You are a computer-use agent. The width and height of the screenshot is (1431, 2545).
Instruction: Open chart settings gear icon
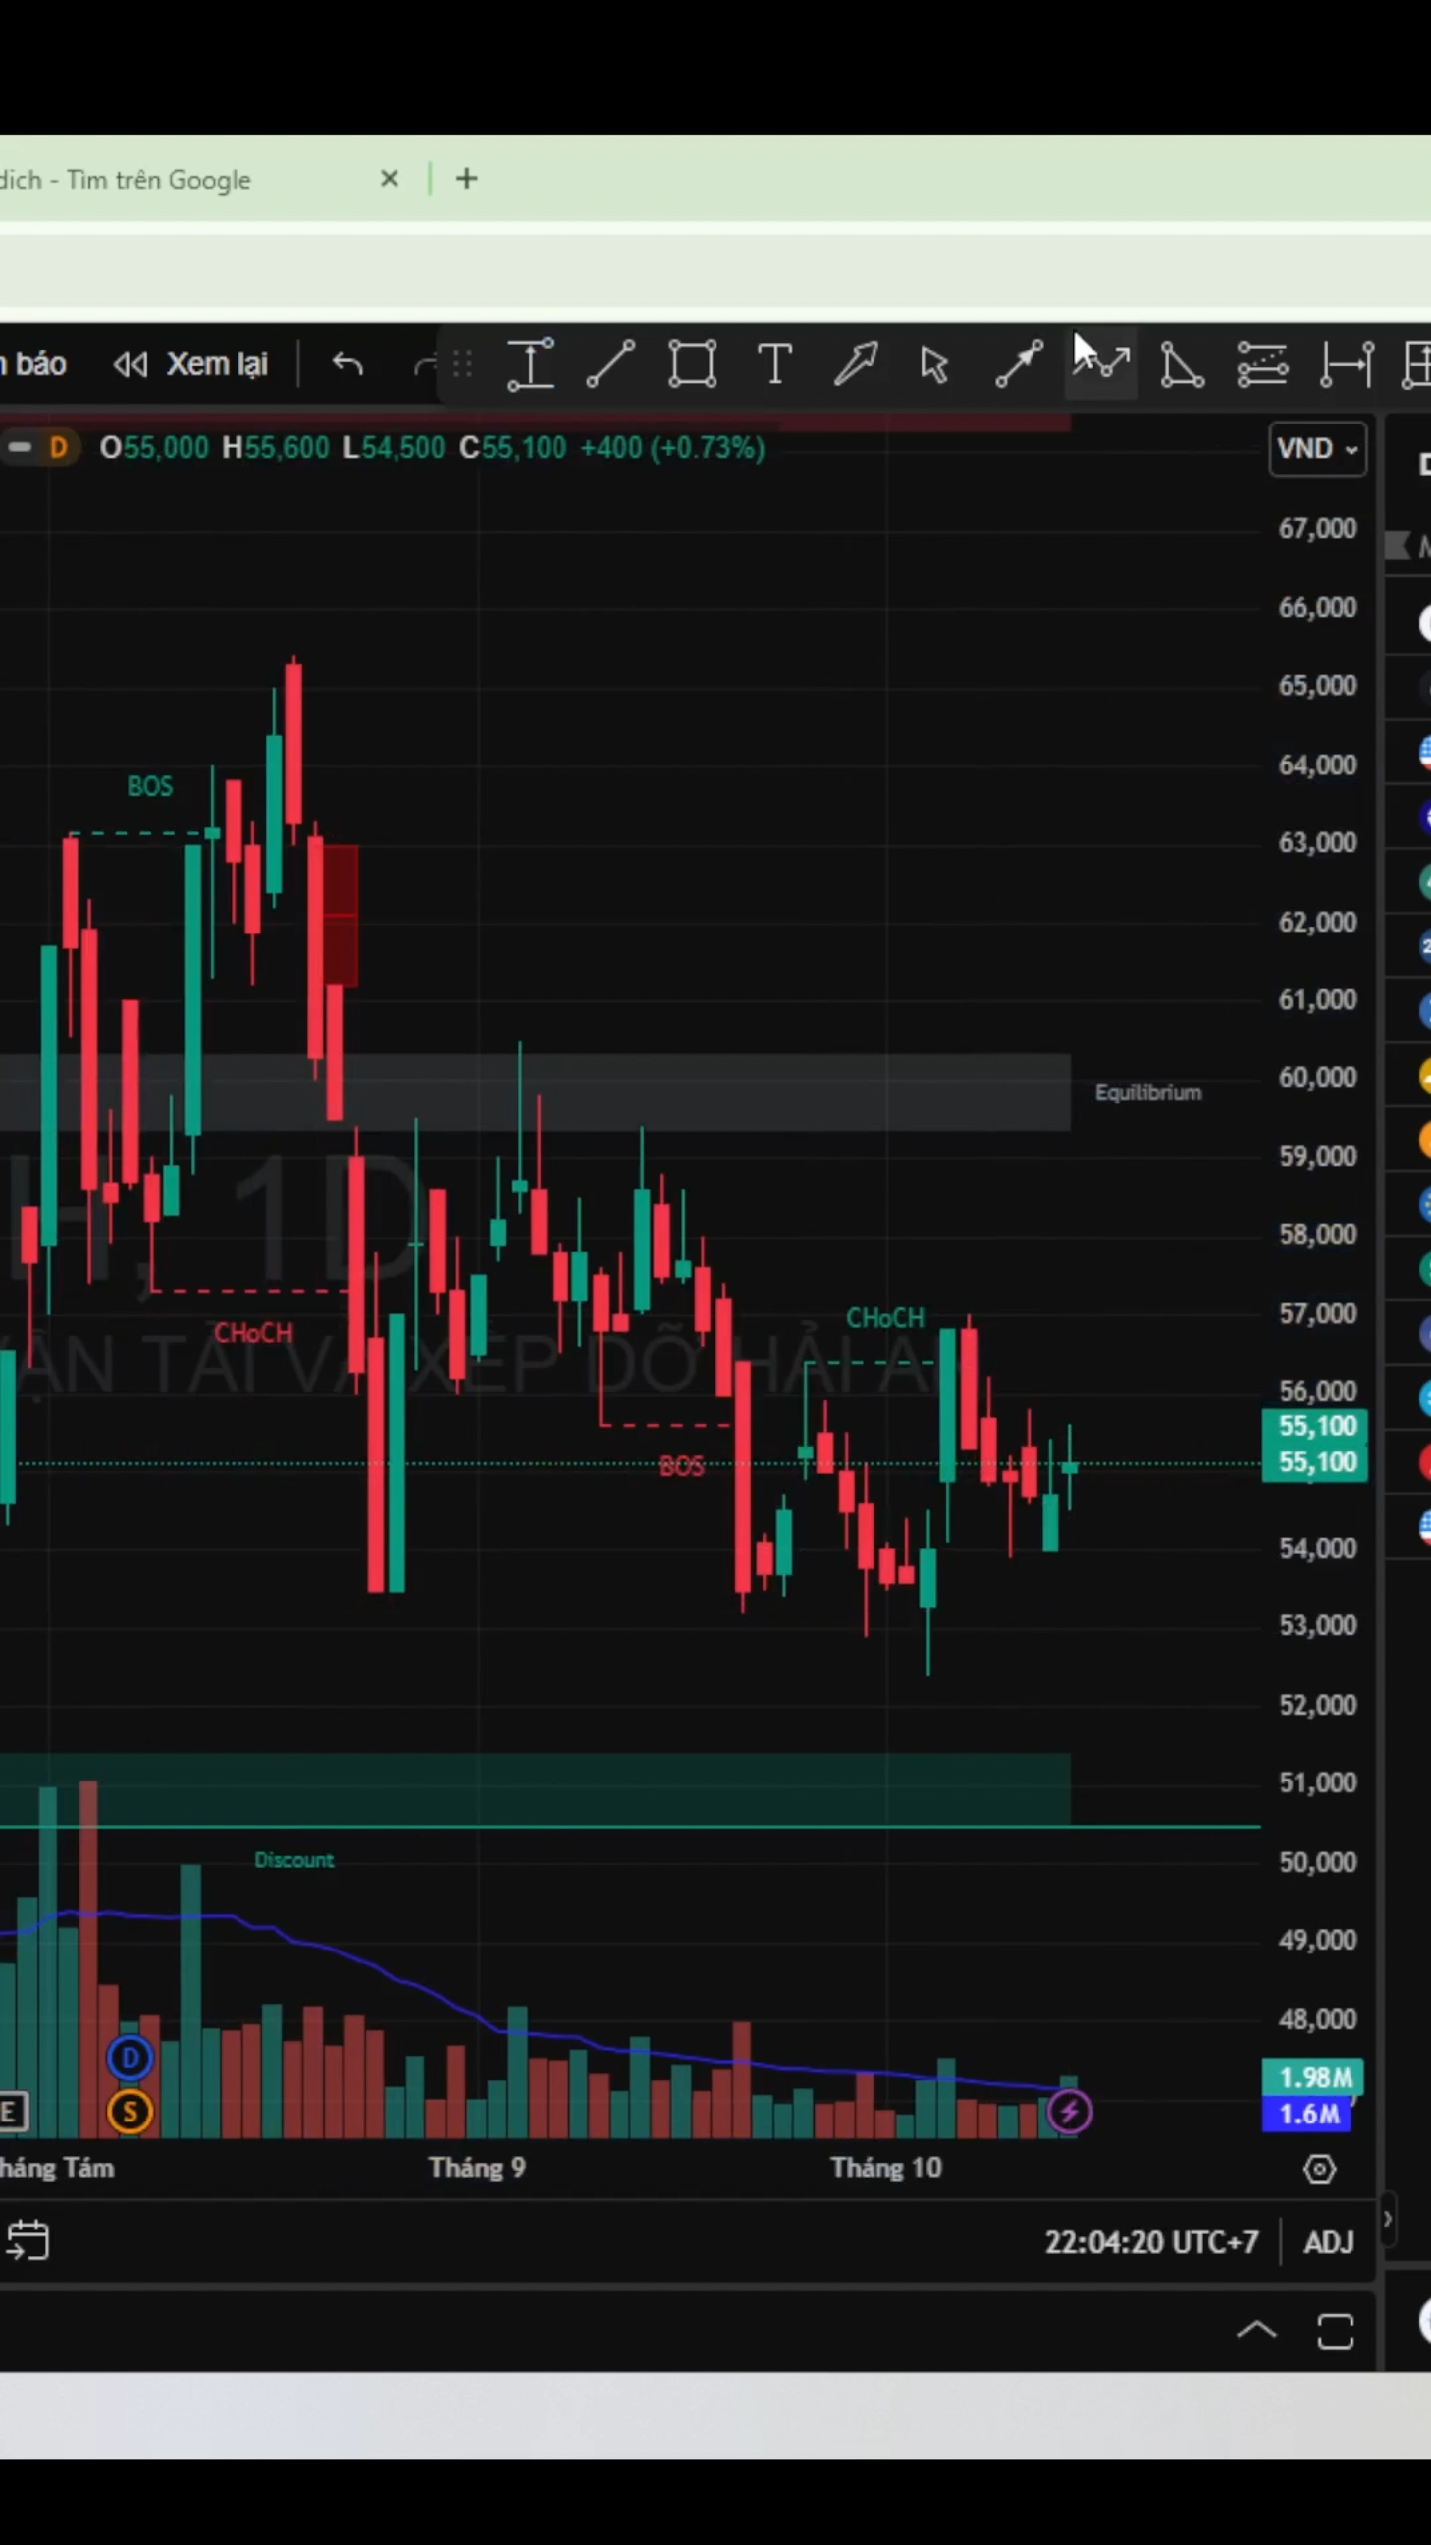(1319, 2169)
